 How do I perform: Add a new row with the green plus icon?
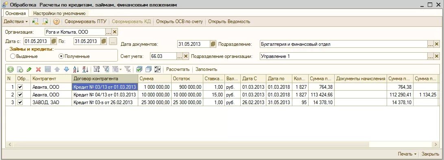(11, 69)
